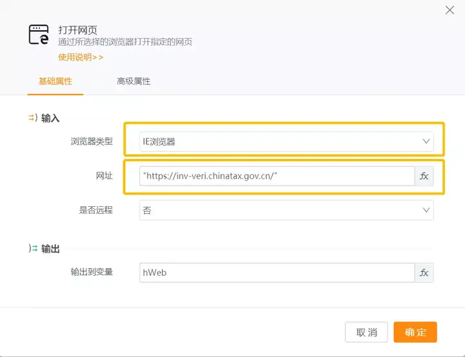Click the fx button beside 输出到变量 field
This screenshot has height=357, width=465.
click(424, 273)
